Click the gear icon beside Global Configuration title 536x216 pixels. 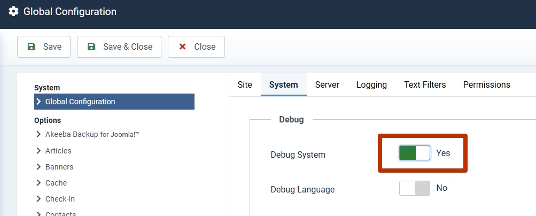(x=13, y=11)
